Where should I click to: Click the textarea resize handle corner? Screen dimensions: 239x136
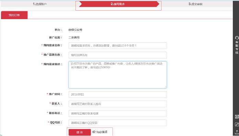(x=166, y=87)
